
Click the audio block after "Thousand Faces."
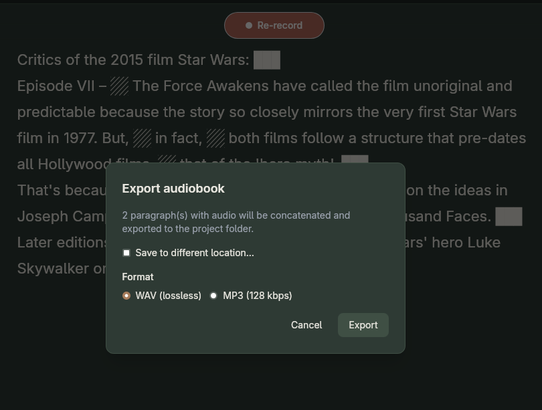pyautogui.click(x=511, y=216)
